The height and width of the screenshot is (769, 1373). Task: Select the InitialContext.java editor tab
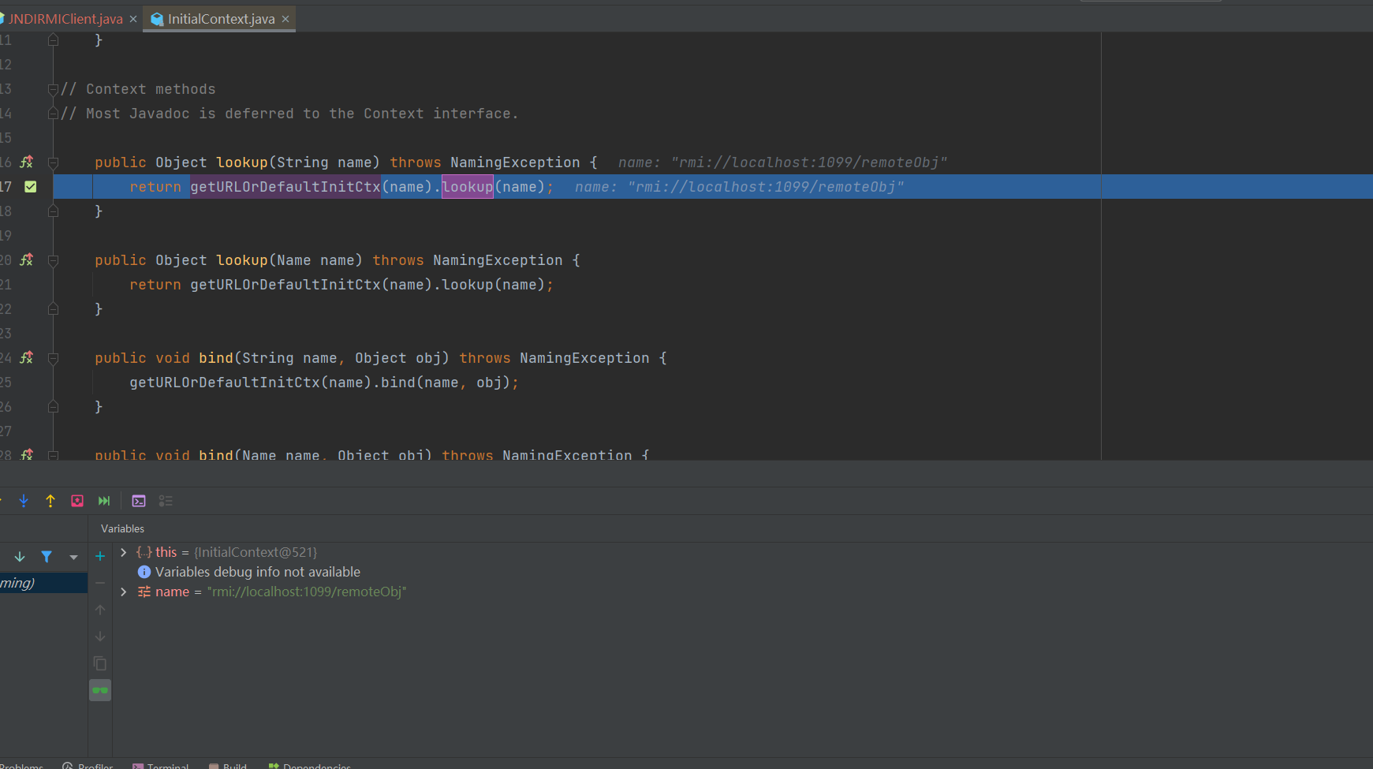(x=221, y=19)
